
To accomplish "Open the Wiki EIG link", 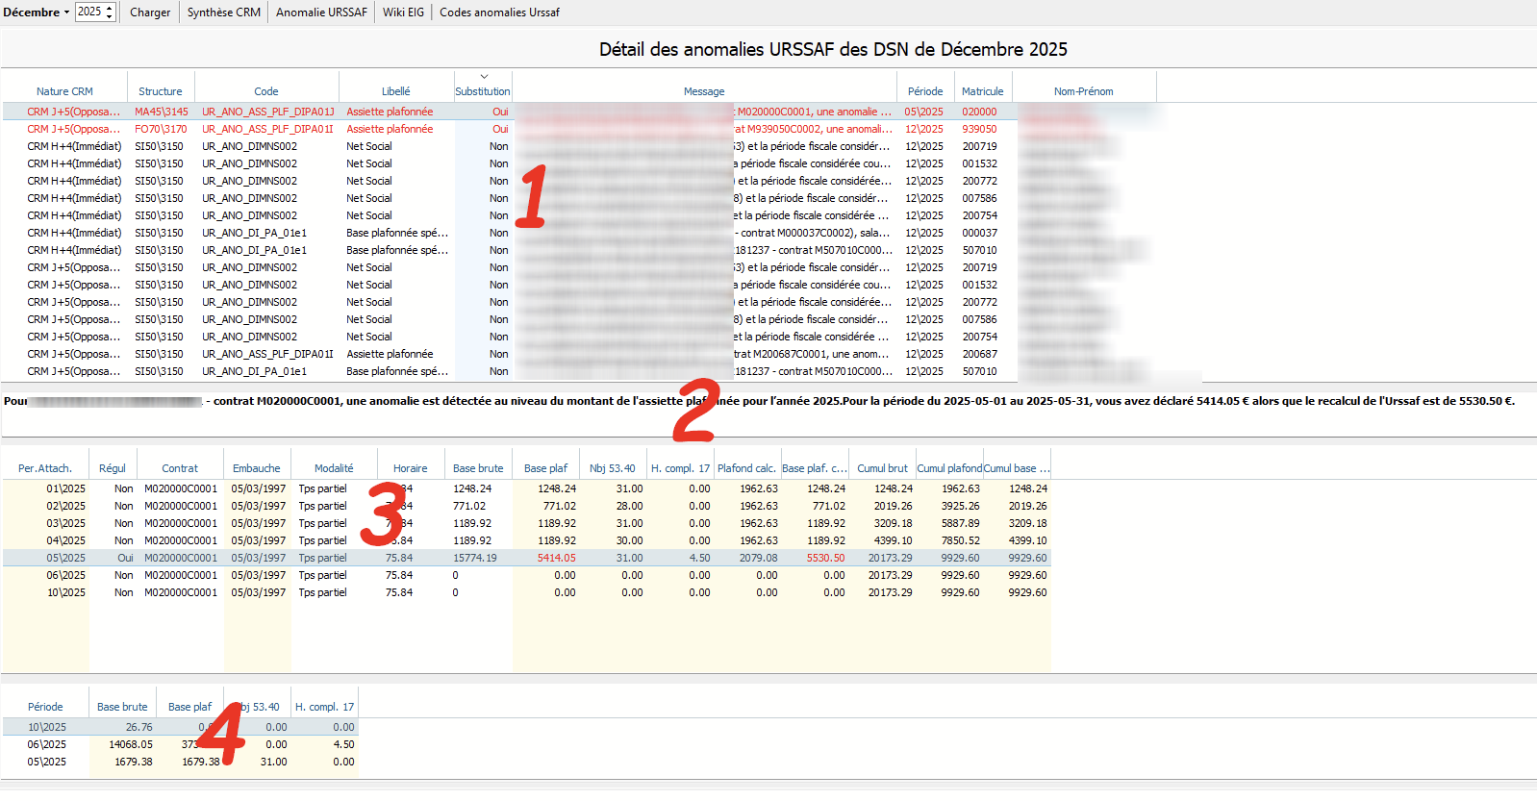I will coord(403,13).
